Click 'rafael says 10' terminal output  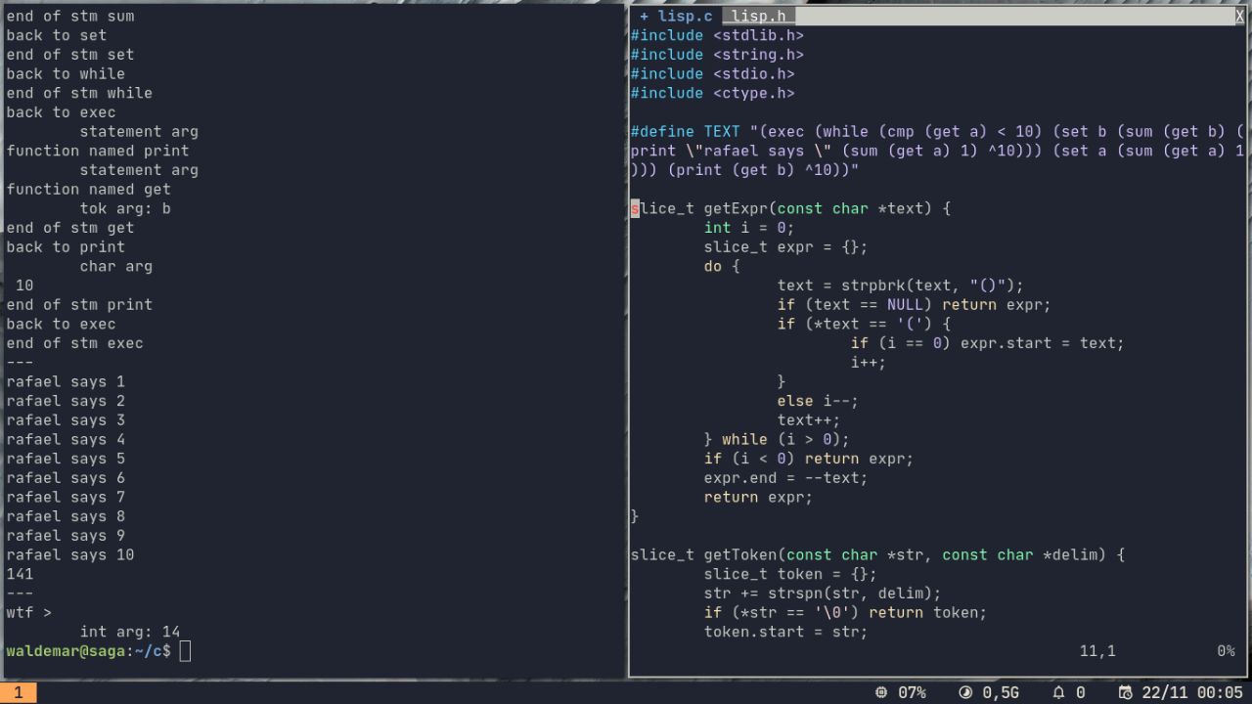tap(70, 555)
